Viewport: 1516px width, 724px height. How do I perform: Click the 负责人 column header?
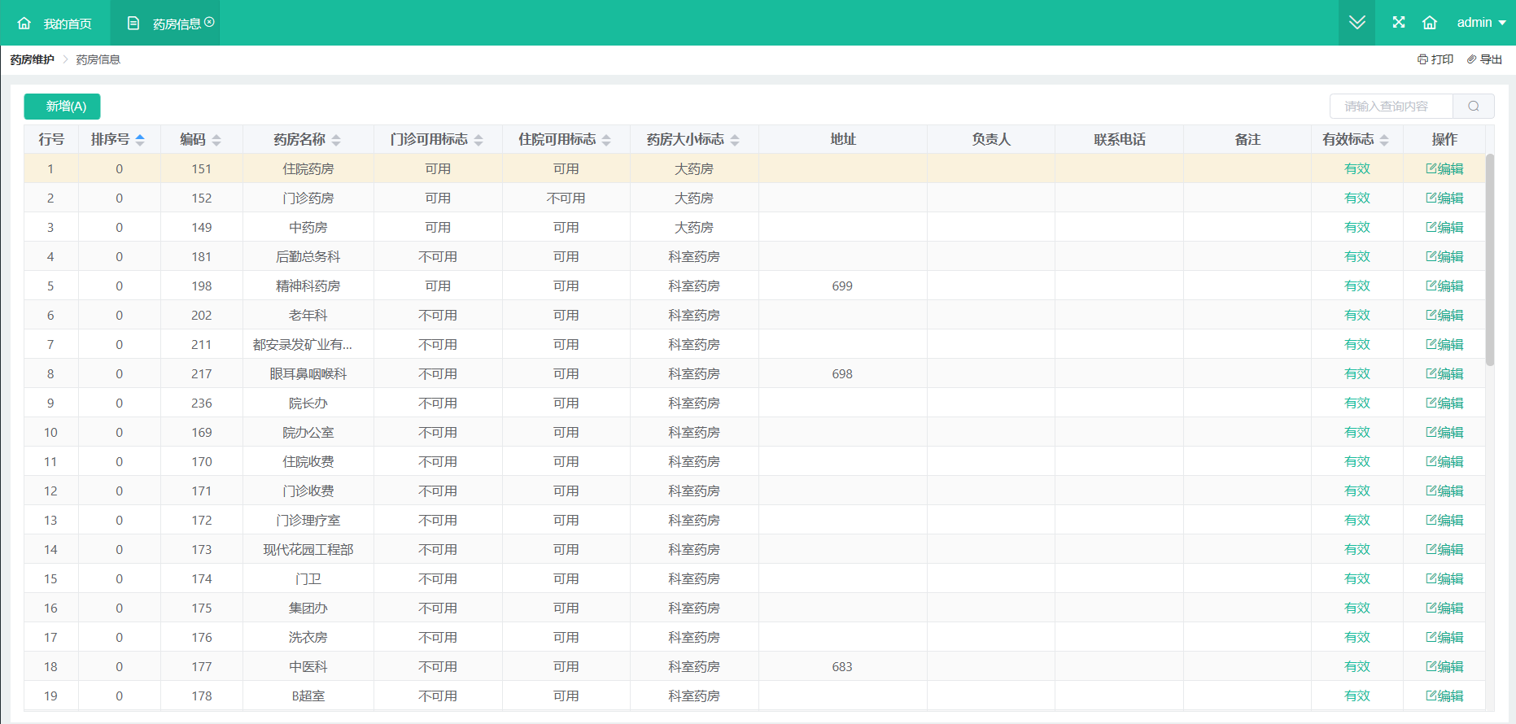990,140
